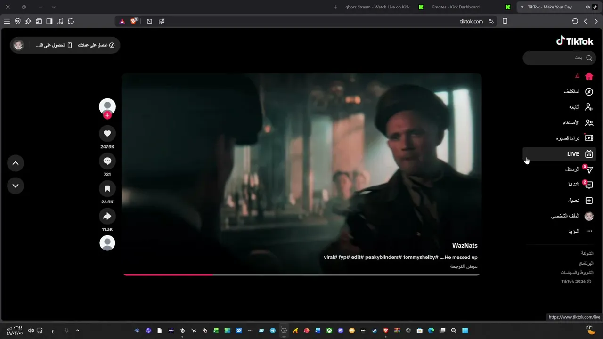Open a new browser tab with the plus
Image resolution: width=603 pixels, height=339 pixels.
tap(335, 7)
